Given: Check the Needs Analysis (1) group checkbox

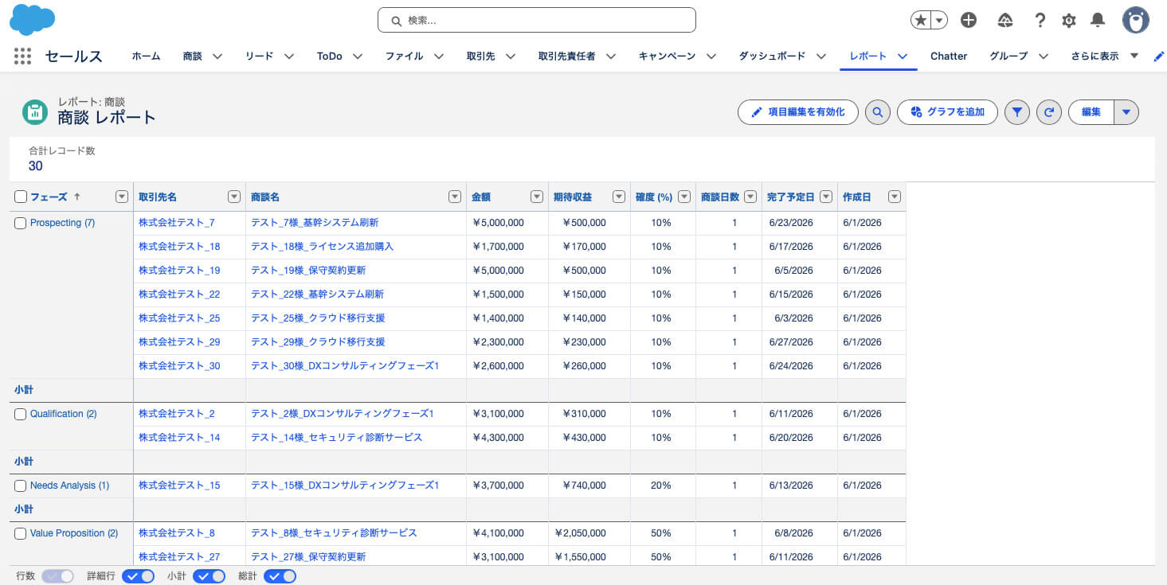Looking at the screenshot, I should (21, 486).
